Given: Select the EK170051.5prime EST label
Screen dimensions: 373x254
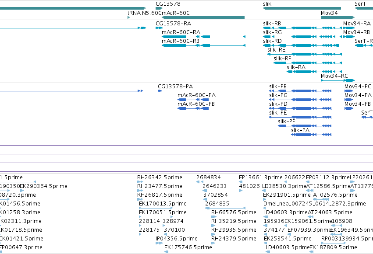Looking at the screenshot, I should (x=163, y=212).
